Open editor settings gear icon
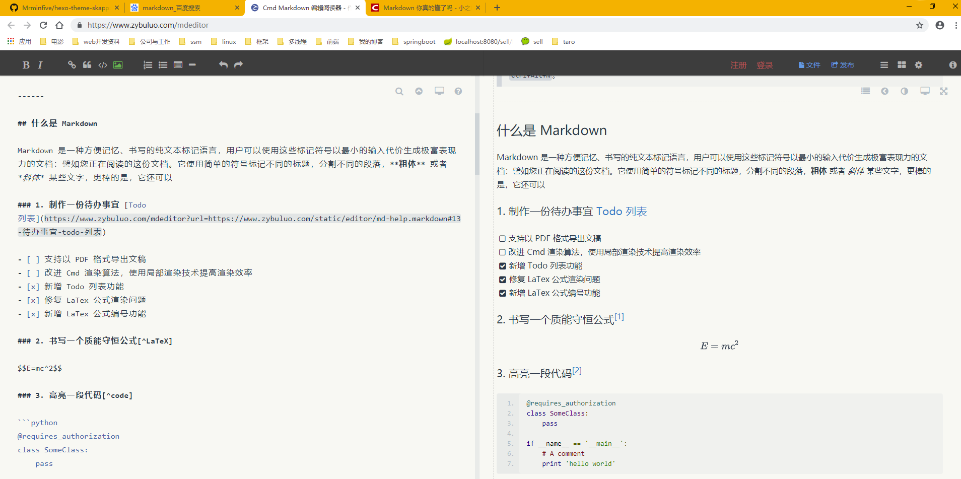961x479 pixels. pos(919,65)
